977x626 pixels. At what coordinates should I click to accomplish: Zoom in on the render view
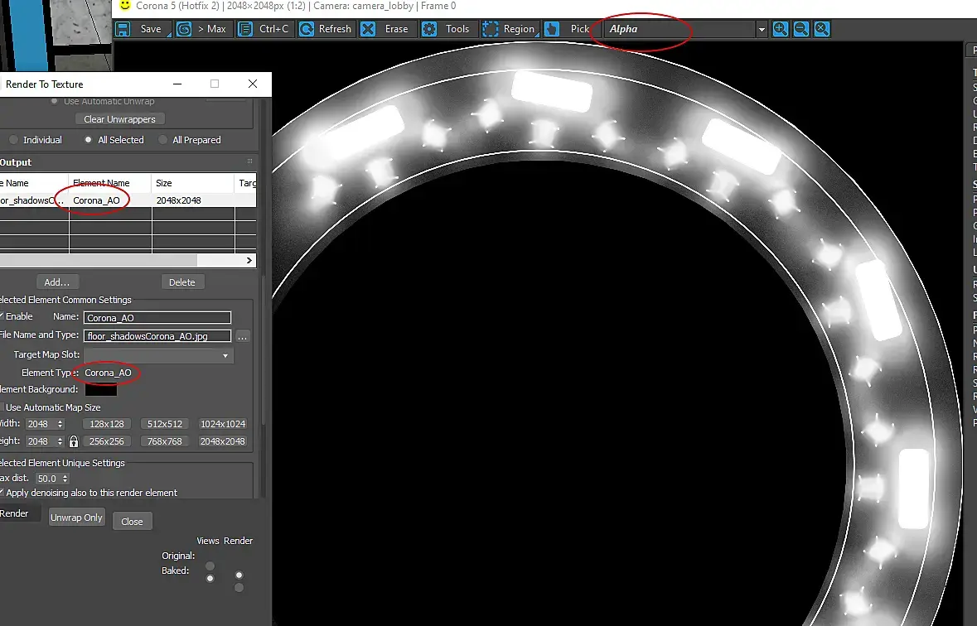tap(780, 29)
